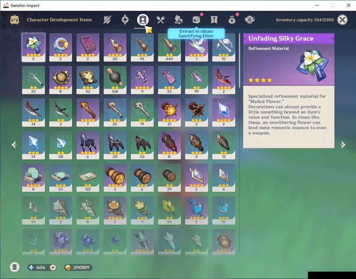The width and height of the screenshot is (356, 279).
Task: Open the Gadgets tab with red alert
Action: click(197, 20)
